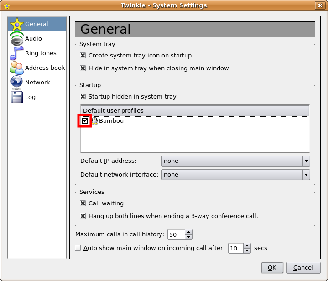This screenshot has width=328, height=281.
Task: Select the General category label
Action: (36, 24)
